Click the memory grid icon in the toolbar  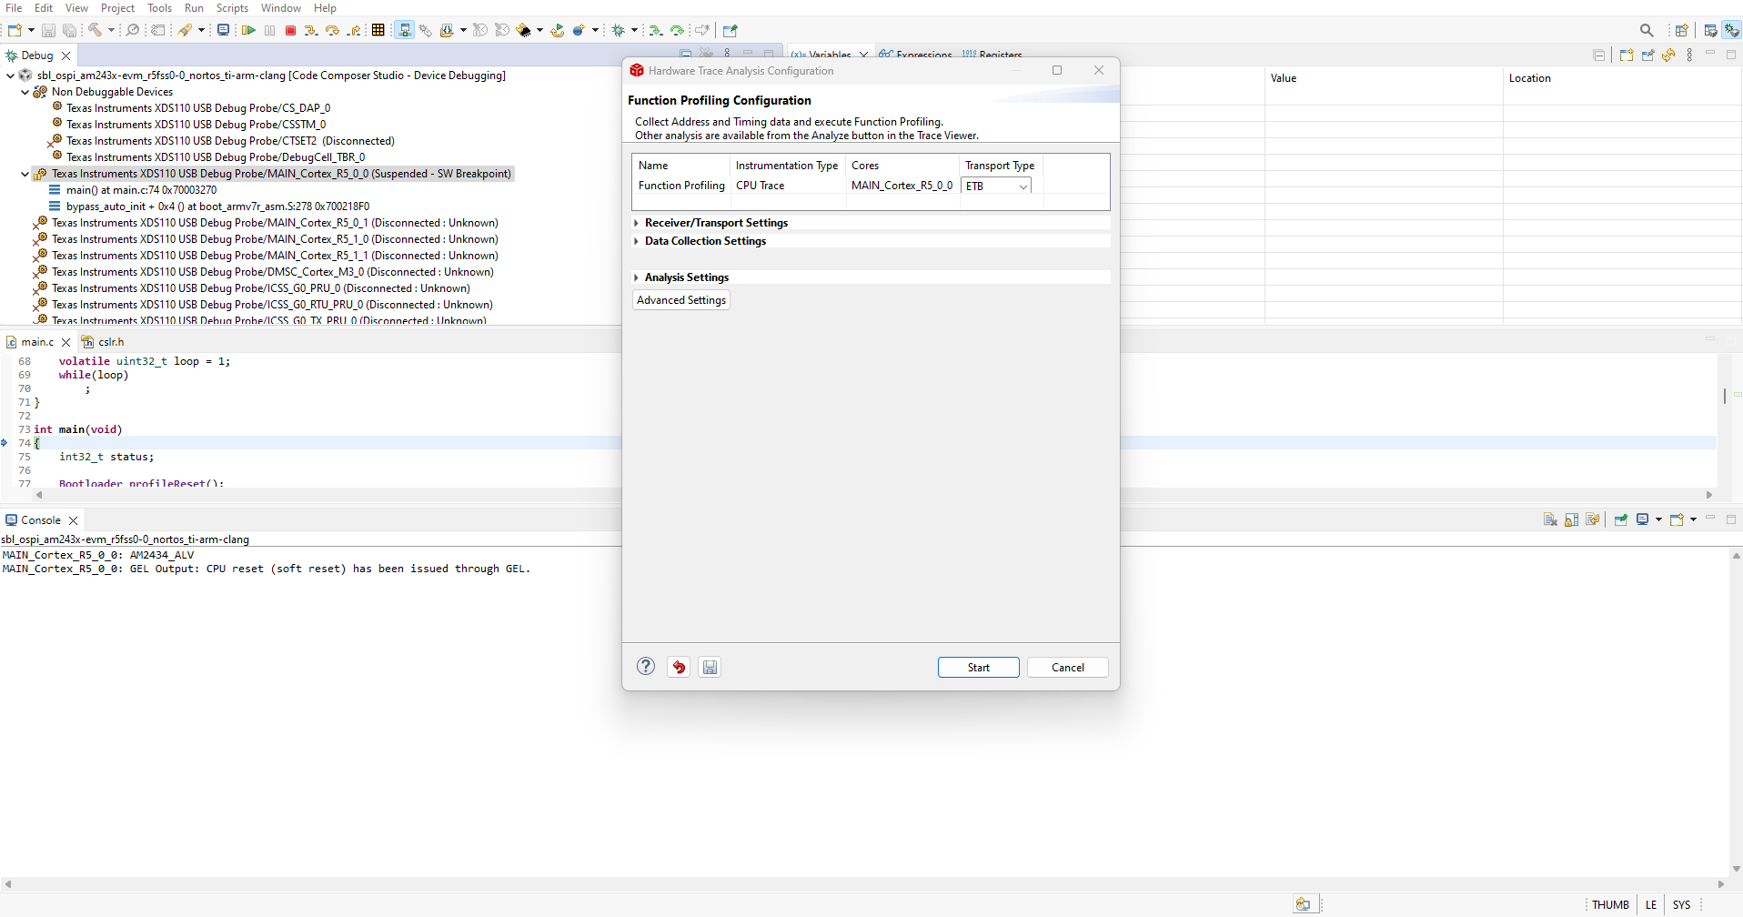(378, 30)
